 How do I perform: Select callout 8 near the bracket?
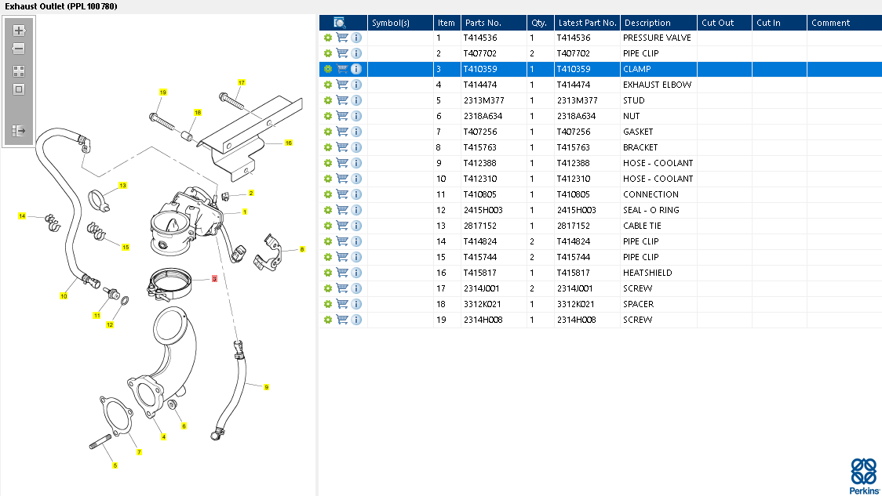tap(302, 249)
